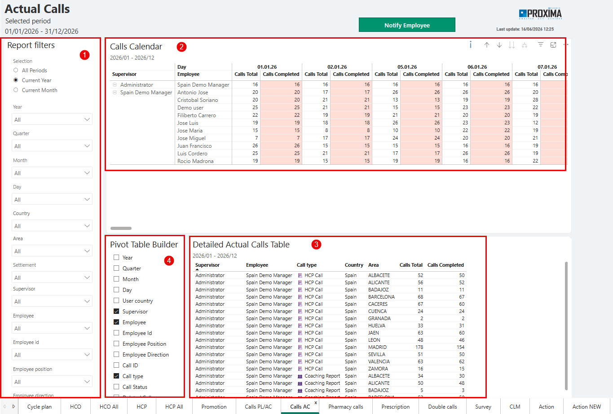
Task: Click the info icon in Calls Calendar
Action: 471,44
